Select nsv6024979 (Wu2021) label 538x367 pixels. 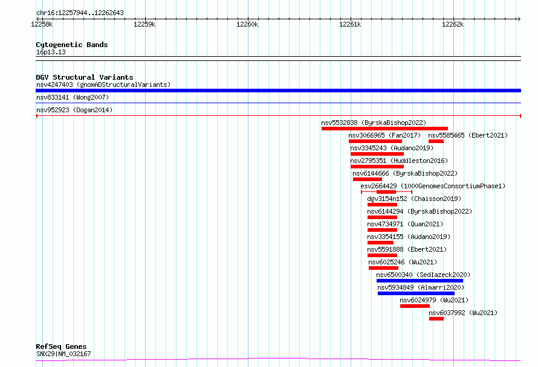434,300
